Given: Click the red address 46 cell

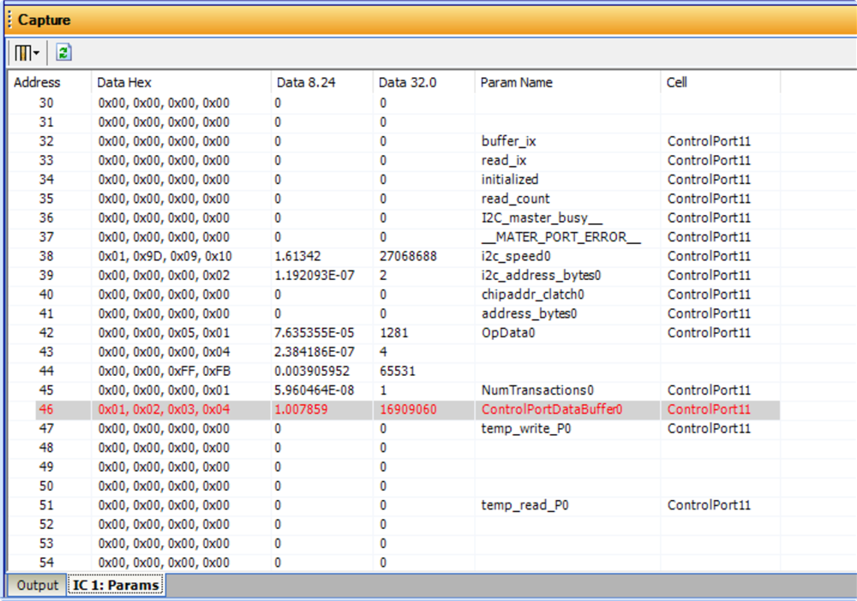Looking at the screenshot, I should 46,409.
